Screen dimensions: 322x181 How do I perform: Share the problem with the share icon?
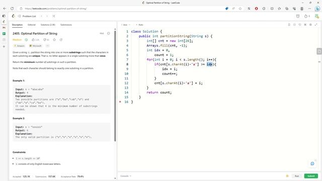(61, 40)
